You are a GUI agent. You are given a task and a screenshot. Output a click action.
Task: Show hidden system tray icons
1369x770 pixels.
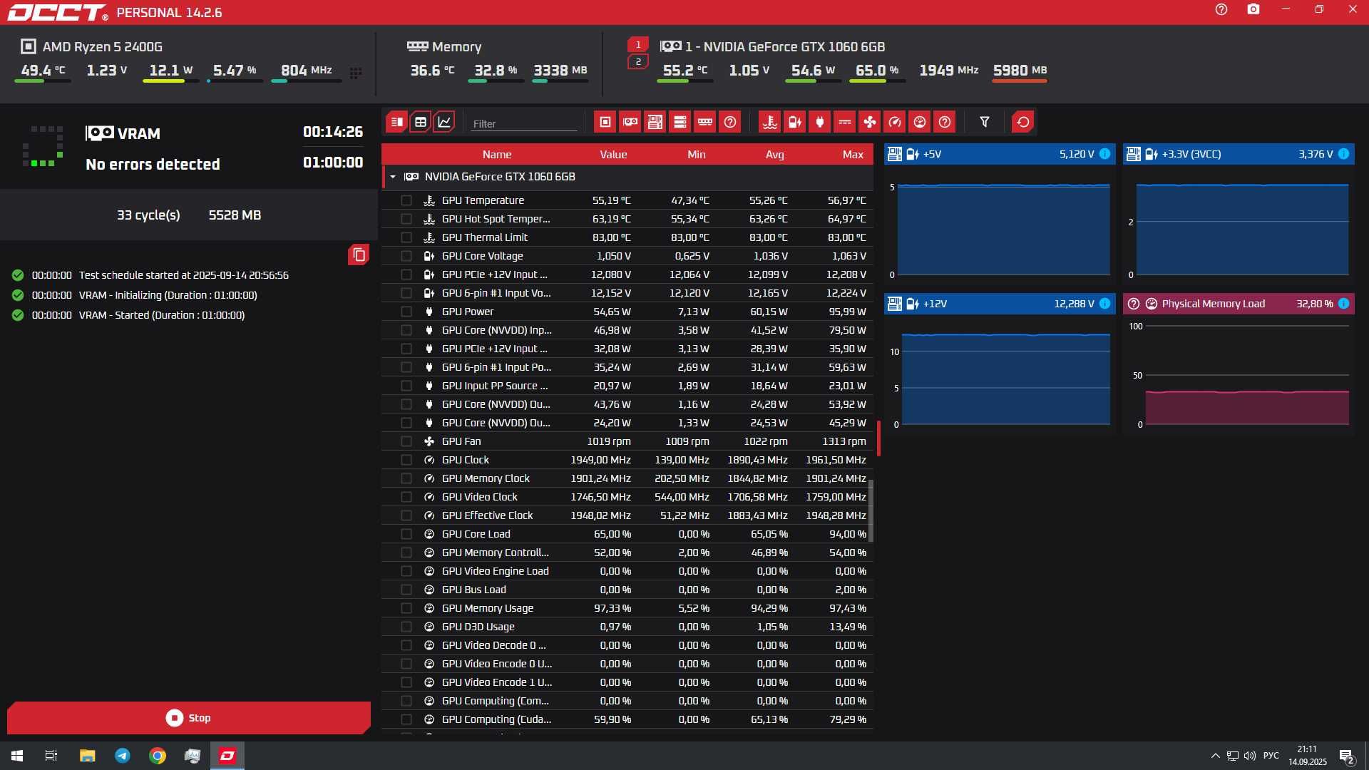[x=1215, y=756]
